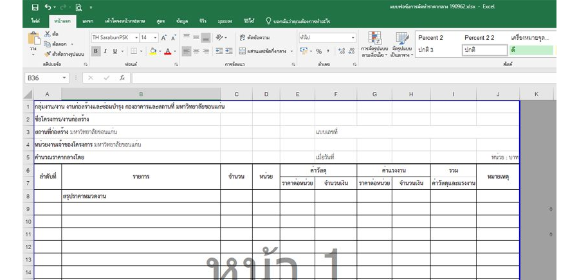The width and height of the screenshot is (579, 280).
Task: Open Clipboard group dialog launcher
Action: click(x=86, y=64)
